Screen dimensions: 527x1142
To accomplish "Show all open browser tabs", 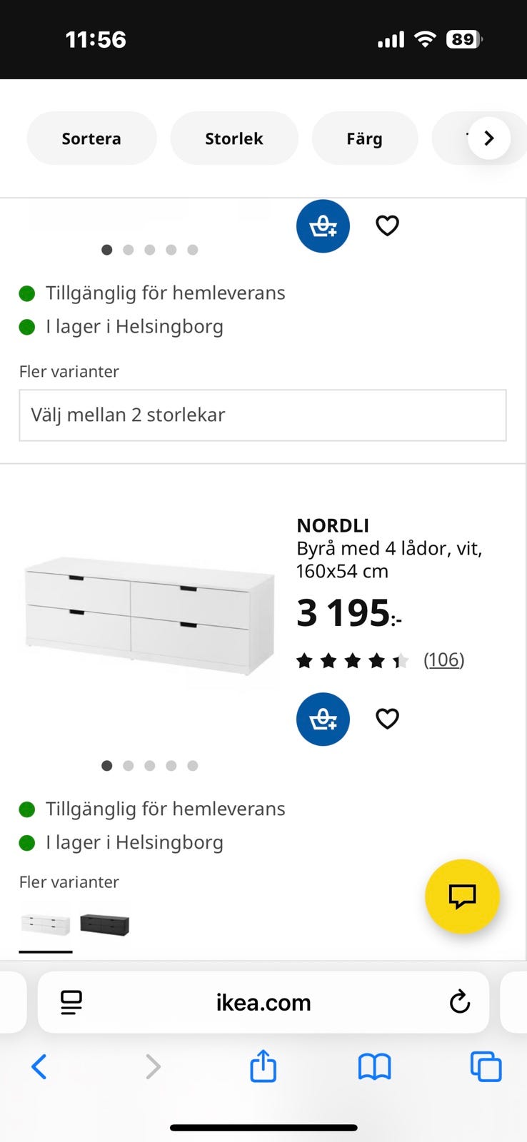I will tap(486, 1066).
